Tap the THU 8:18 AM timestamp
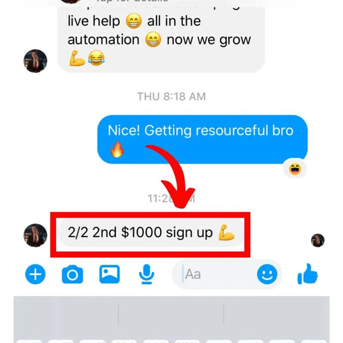The width and height of the screenshot is (343, 343). tap(171, 96)
